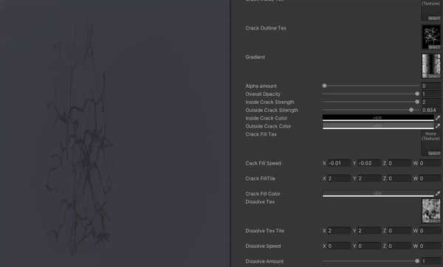Click the Alpha amount label
The height and width of the screenshot is (267, 443).
point(261,86)
